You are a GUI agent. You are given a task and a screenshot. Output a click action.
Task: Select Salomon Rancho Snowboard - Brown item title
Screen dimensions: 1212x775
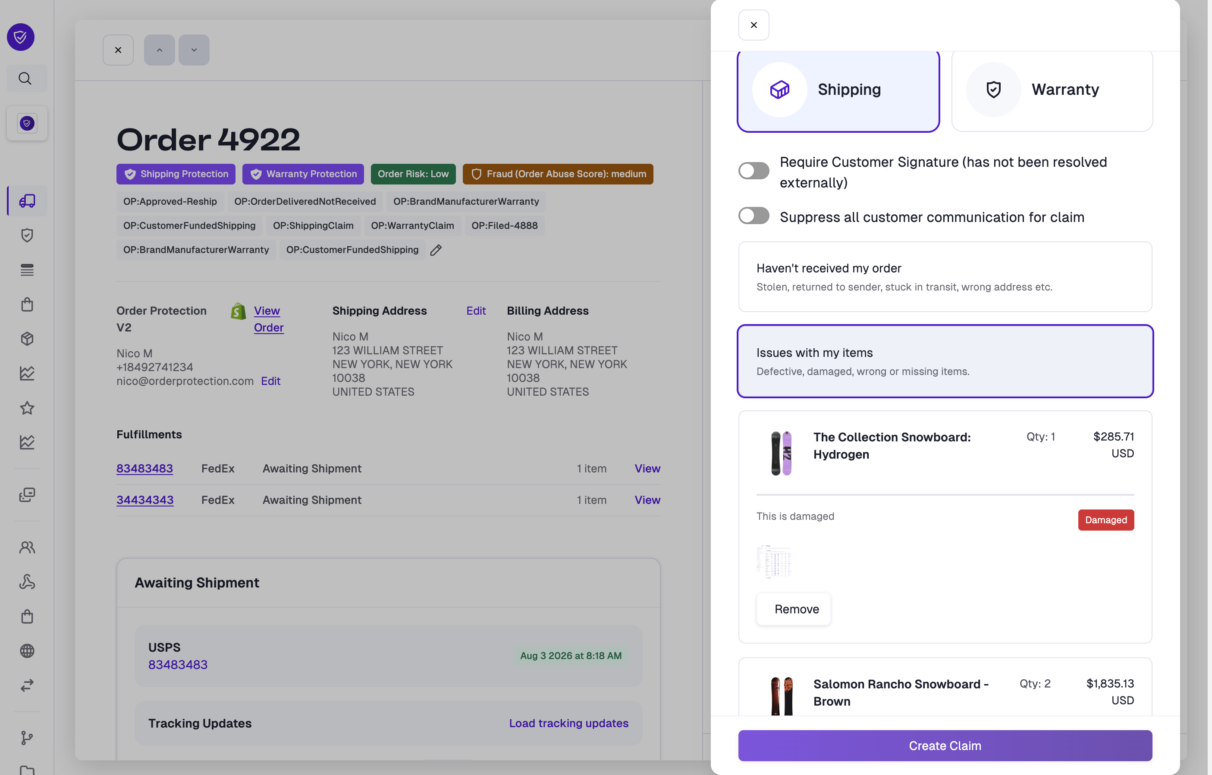[901, 693]
